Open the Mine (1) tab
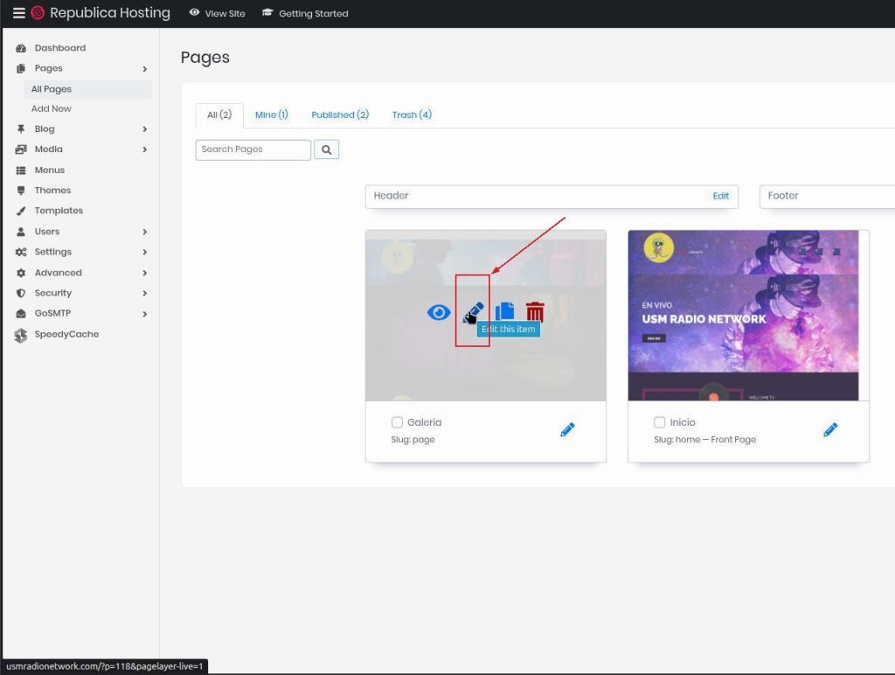 (271, 115)
